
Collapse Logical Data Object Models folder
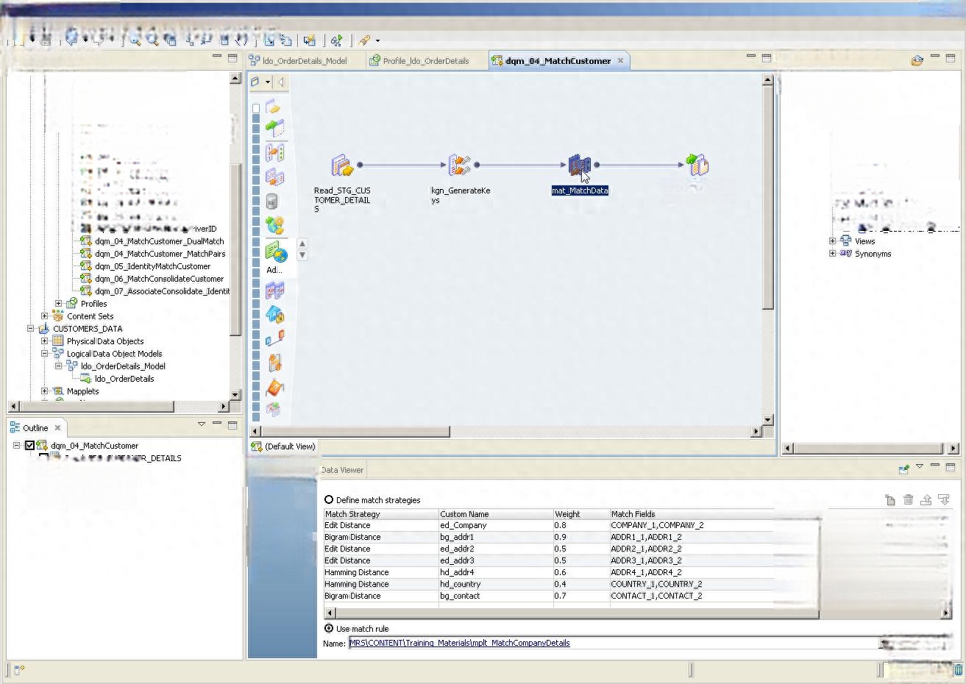[x=44, y=353]
